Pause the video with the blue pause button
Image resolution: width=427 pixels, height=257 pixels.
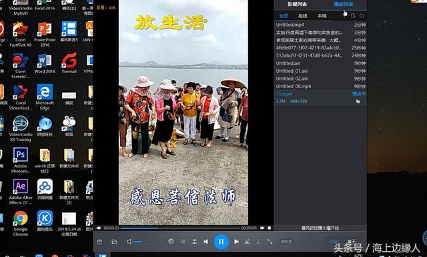point(221,242)
